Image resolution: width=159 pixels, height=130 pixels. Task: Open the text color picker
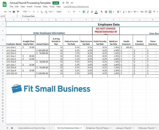pos(96,12)
